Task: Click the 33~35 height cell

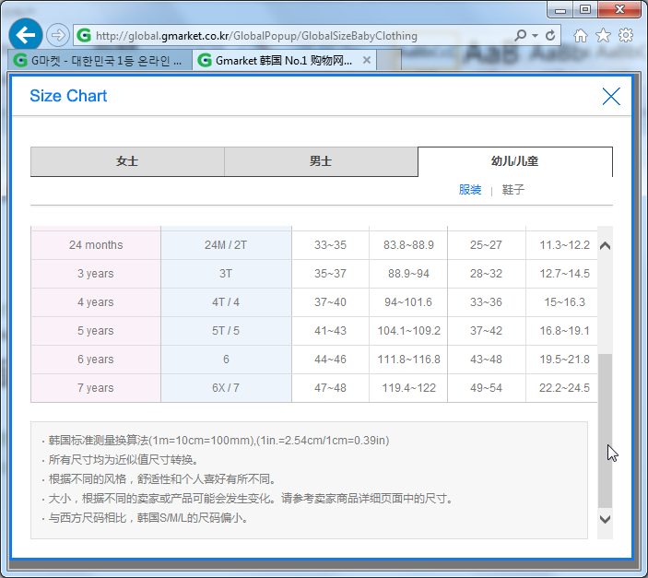Action: (x=330, y=245)
